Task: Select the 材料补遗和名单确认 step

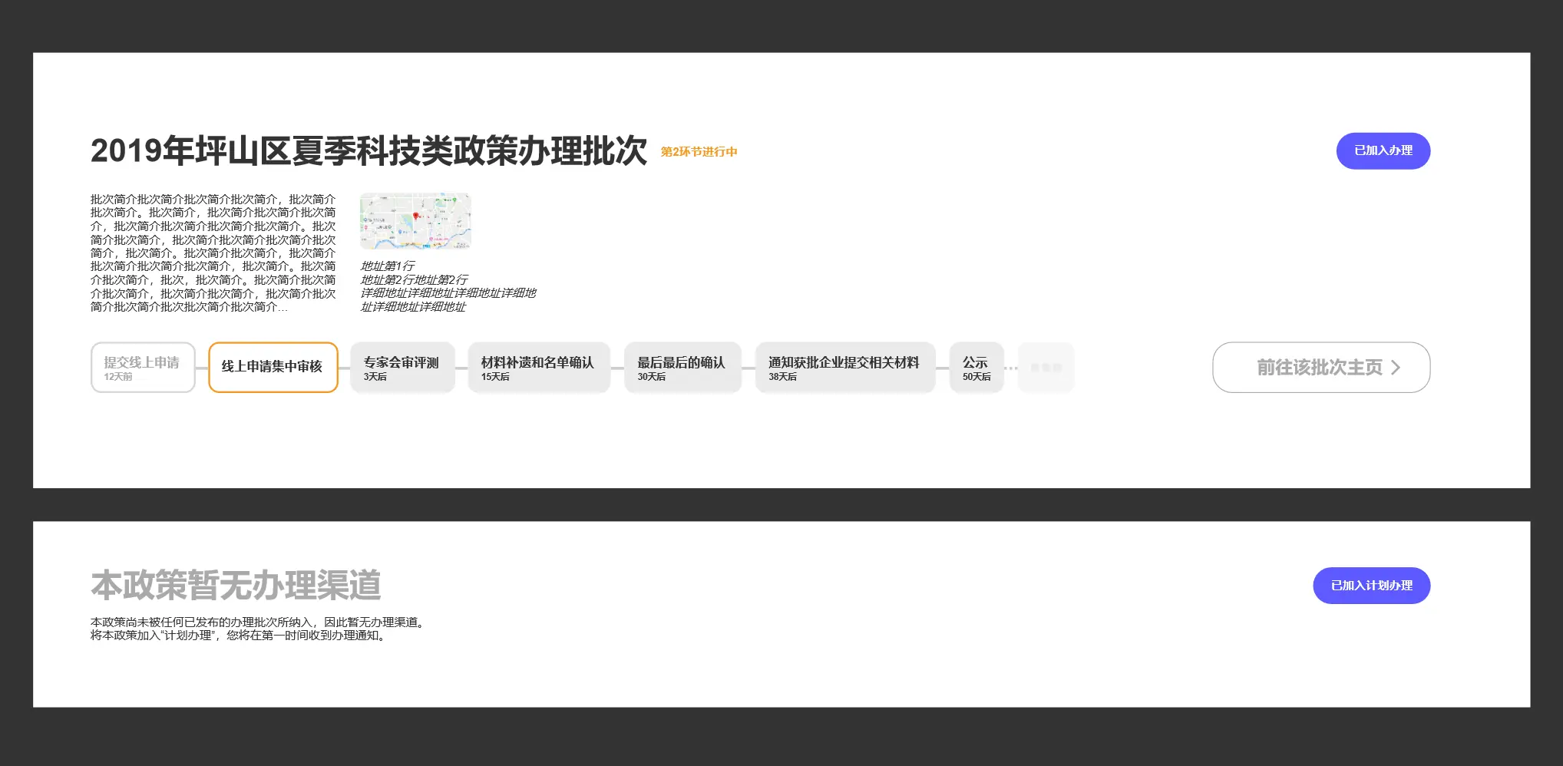Action: (x=538, y=368)
